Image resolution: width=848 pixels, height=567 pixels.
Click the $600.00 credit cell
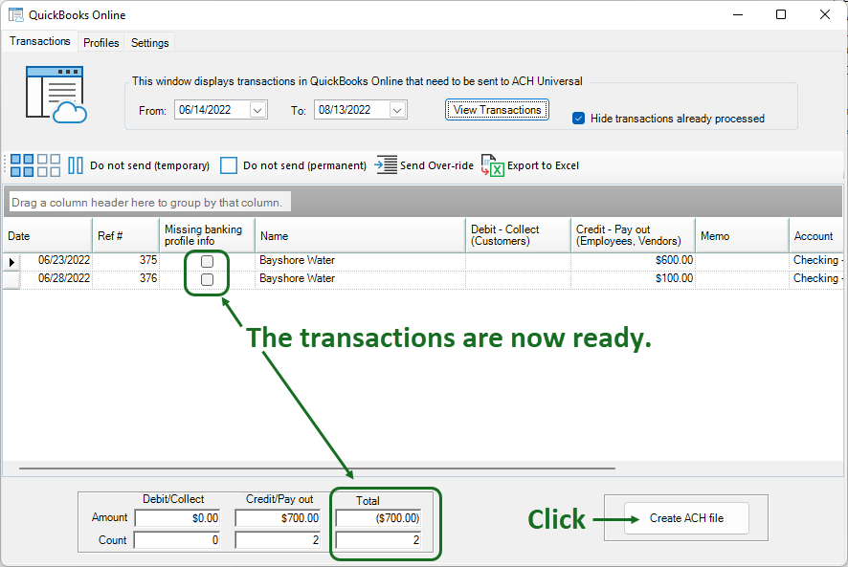pyautogui.click(x=633, y=260)
